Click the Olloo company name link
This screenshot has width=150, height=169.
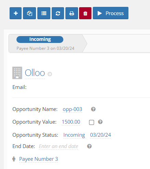[x=35, y=73]
